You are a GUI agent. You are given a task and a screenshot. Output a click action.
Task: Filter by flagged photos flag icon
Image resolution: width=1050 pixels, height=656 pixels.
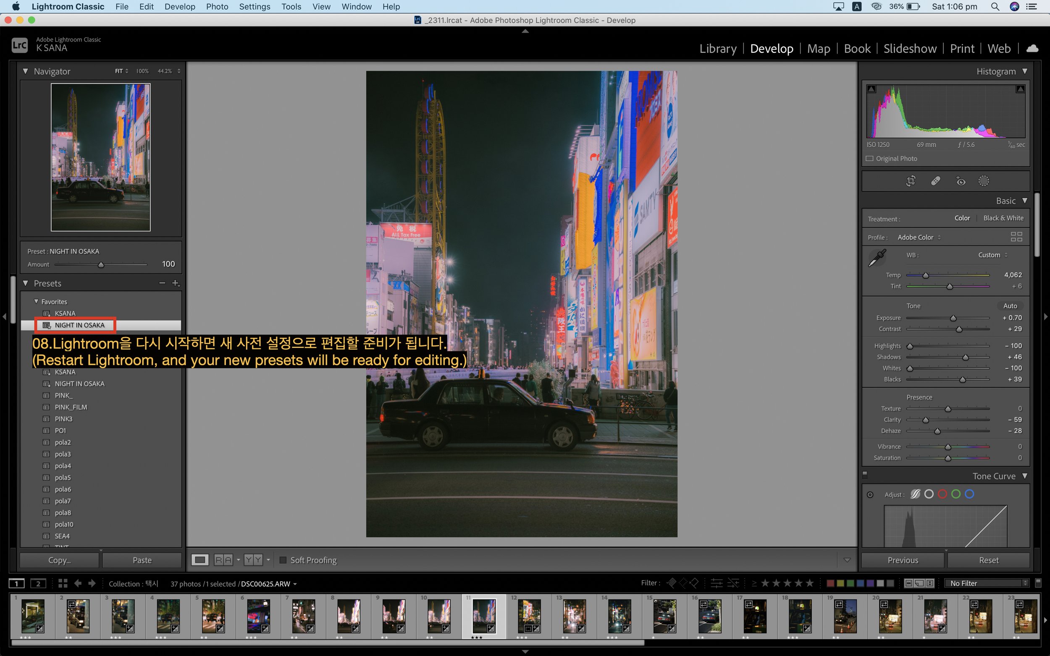[x=671, y=583]
